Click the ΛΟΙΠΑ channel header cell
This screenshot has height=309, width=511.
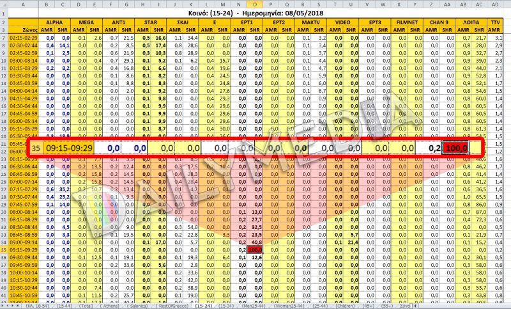(471, 22)
